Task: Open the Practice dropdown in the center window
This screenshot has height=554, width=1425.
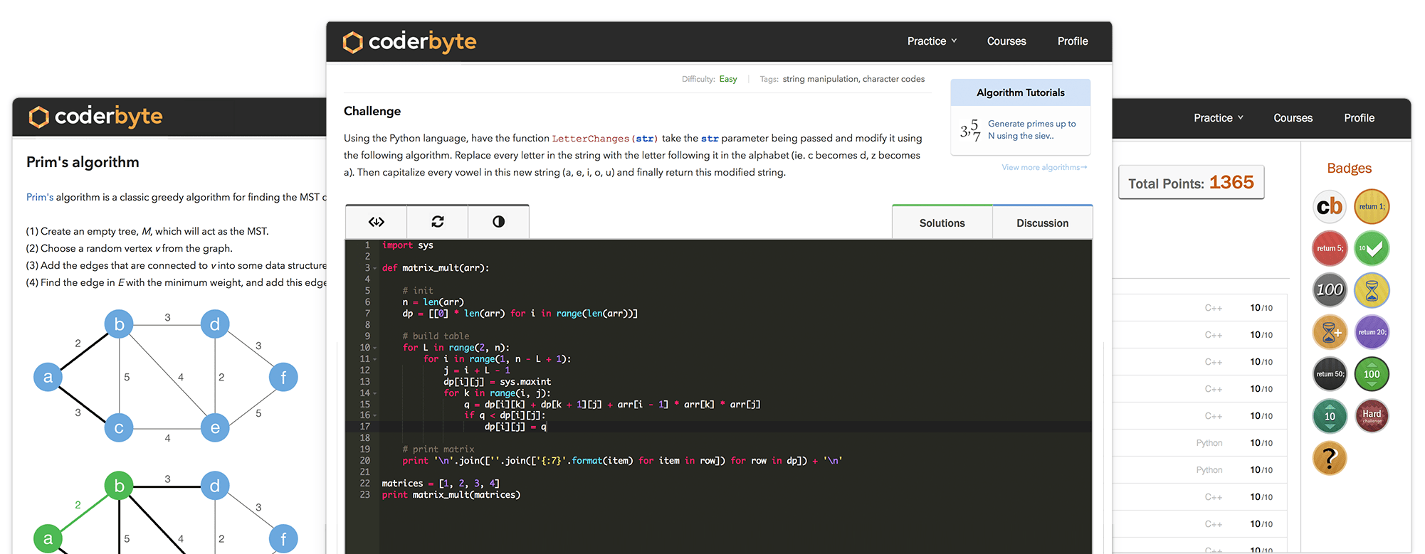Action: (932, 41)
